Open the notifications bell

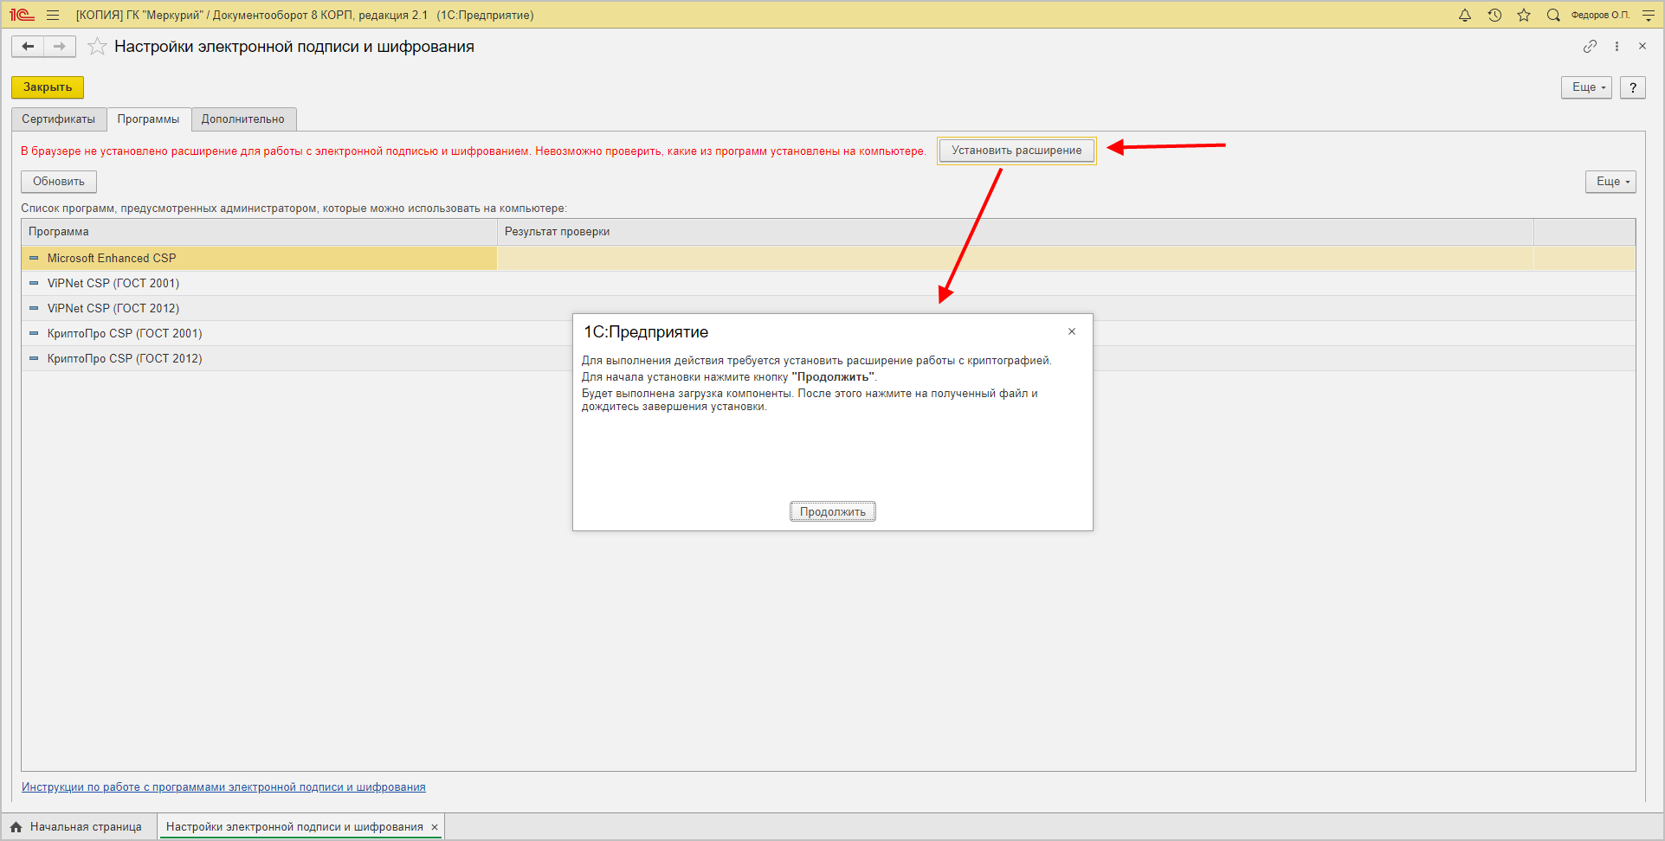pos(1465,15)
